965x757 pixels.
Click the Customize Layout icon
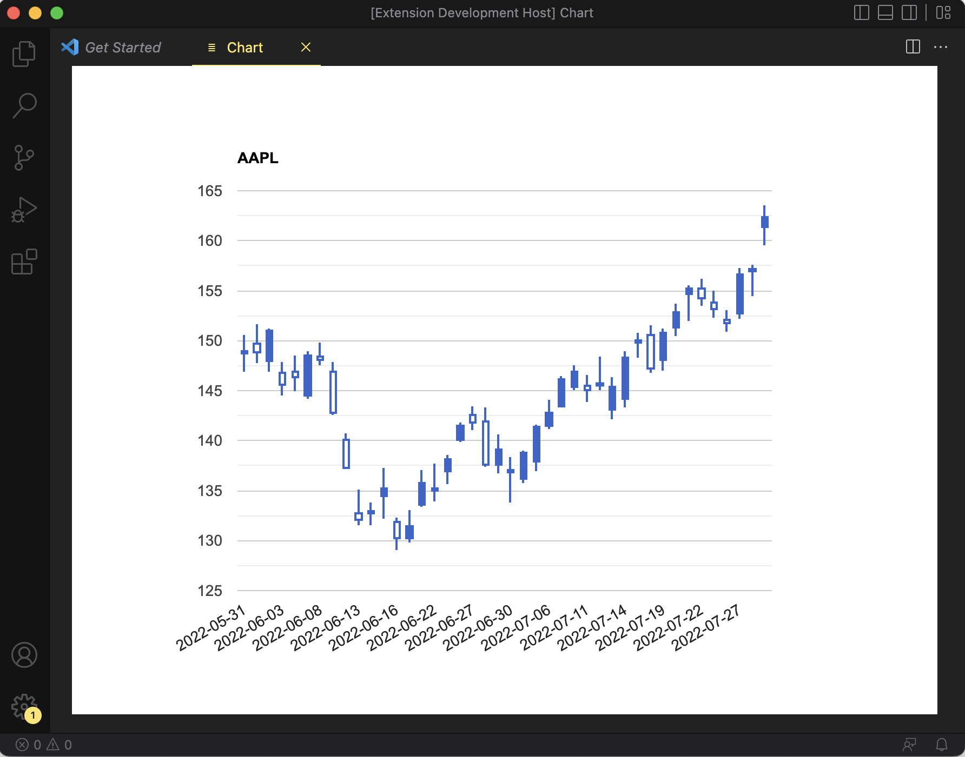pos(943,13)
